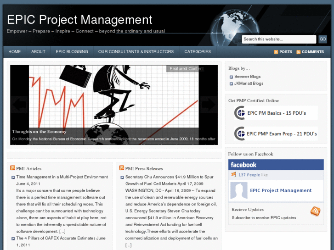Click the previous slide arrow in featured slider
Image resolution: width=334 pixels, height=250 pixels.
click(20, 105)
